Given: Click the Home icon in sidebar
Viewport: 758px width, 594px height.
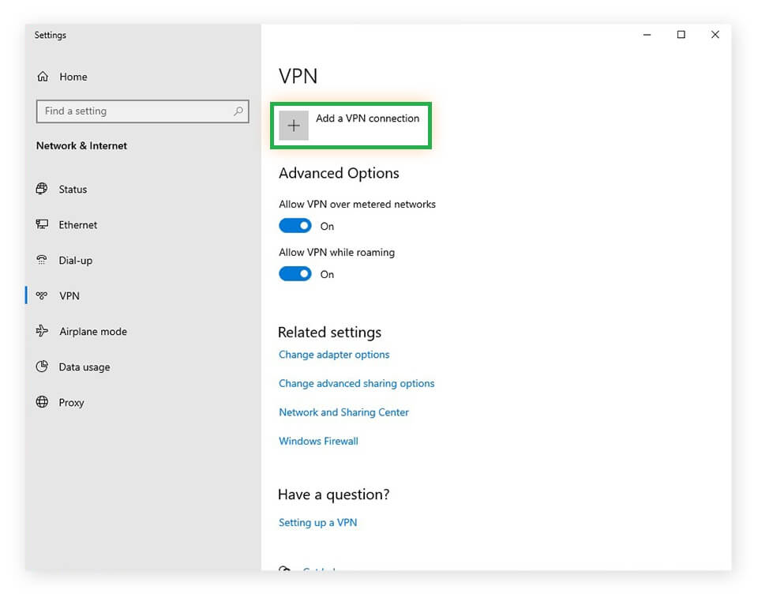Looking at the screenshot, I should pyautogui.click(x=43, y=77).
